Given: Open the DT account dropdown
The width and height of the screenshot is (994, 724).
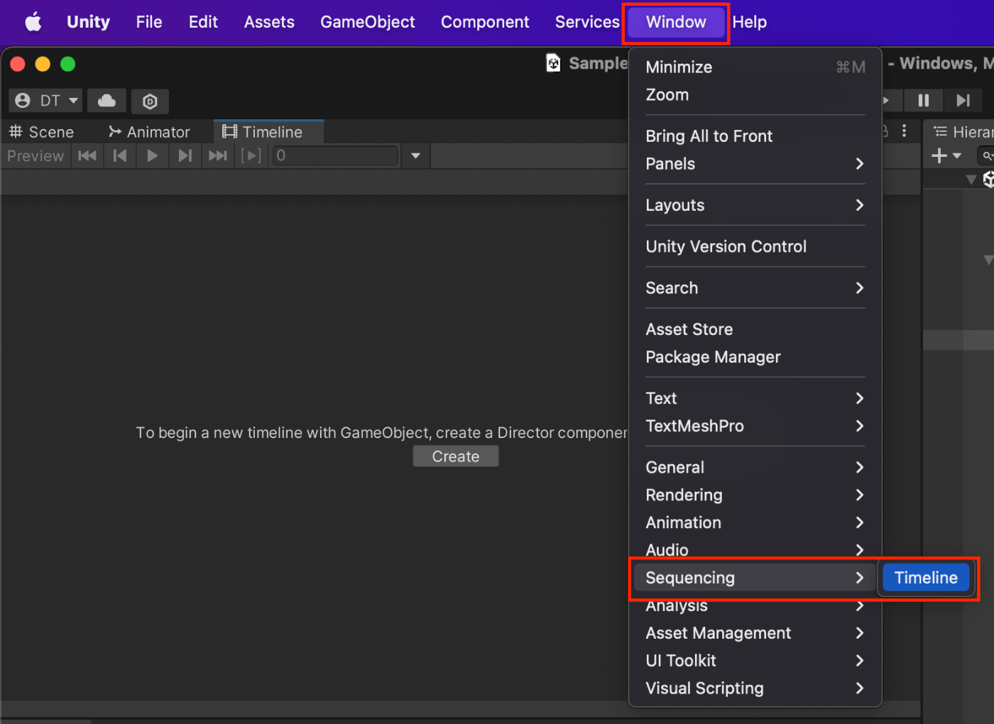Looking at the screenshot, I should coord(45,101).
